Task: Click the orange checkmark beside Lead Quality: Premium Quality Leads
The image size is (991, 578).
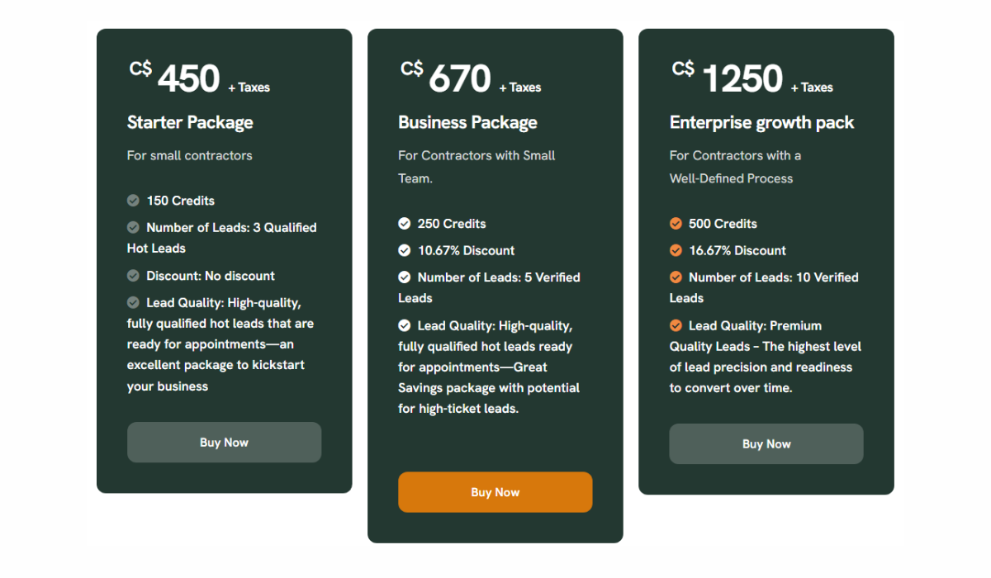Action: [676, 325]
